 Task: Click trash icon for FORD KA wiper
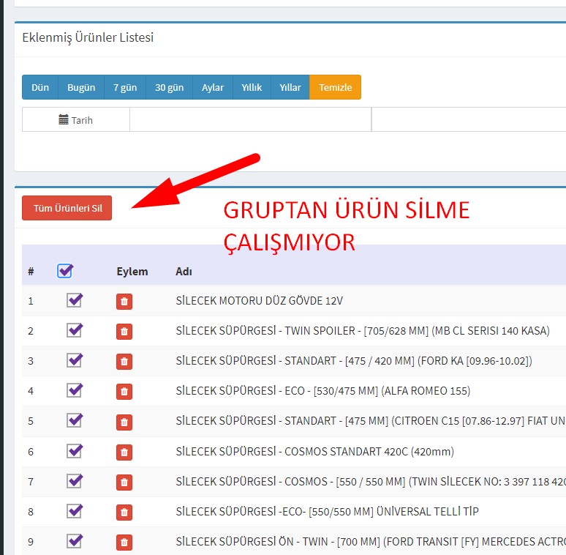(124, 361)
